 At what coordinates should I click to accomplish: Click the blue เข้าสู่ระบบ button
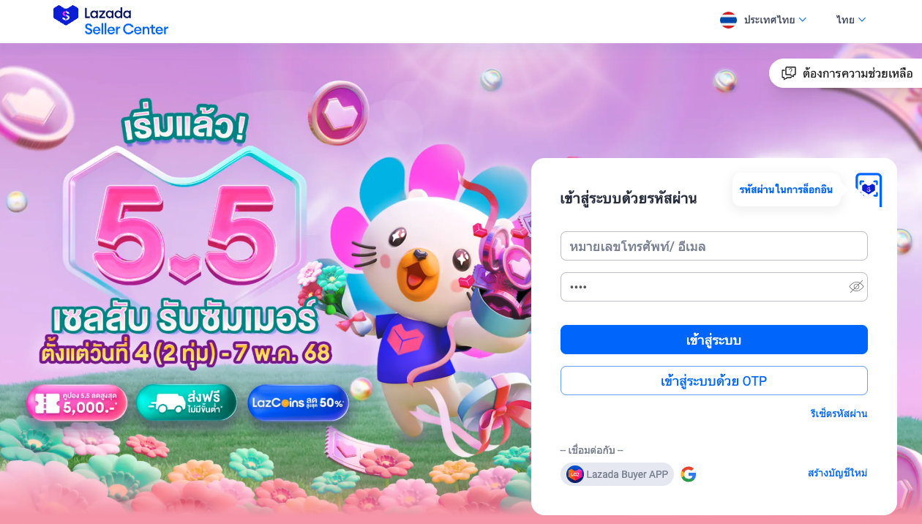click(714, 340)
